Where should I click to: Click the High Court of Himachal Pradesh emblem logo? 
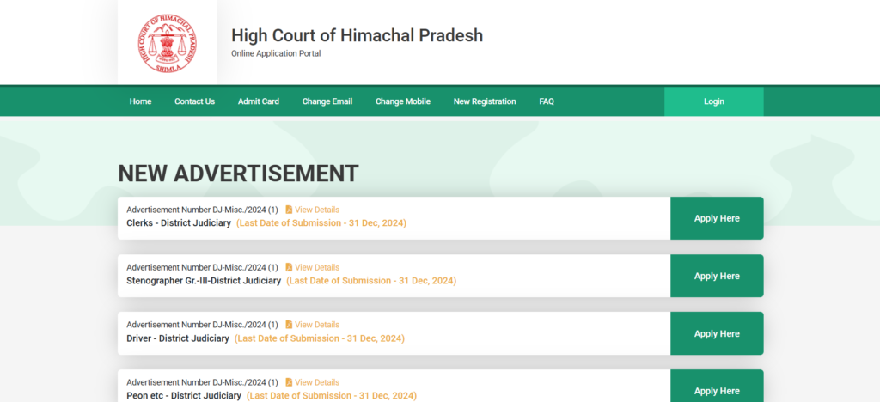[168, 43]
